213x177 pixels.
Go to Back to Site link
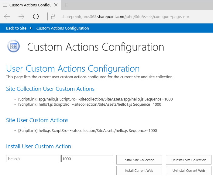(x=16, y=28)
